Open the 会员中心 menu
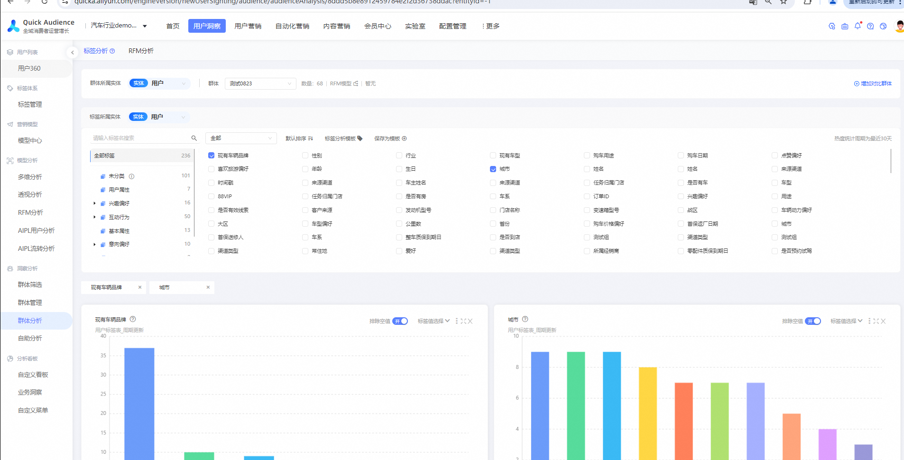 pos(378,26)
